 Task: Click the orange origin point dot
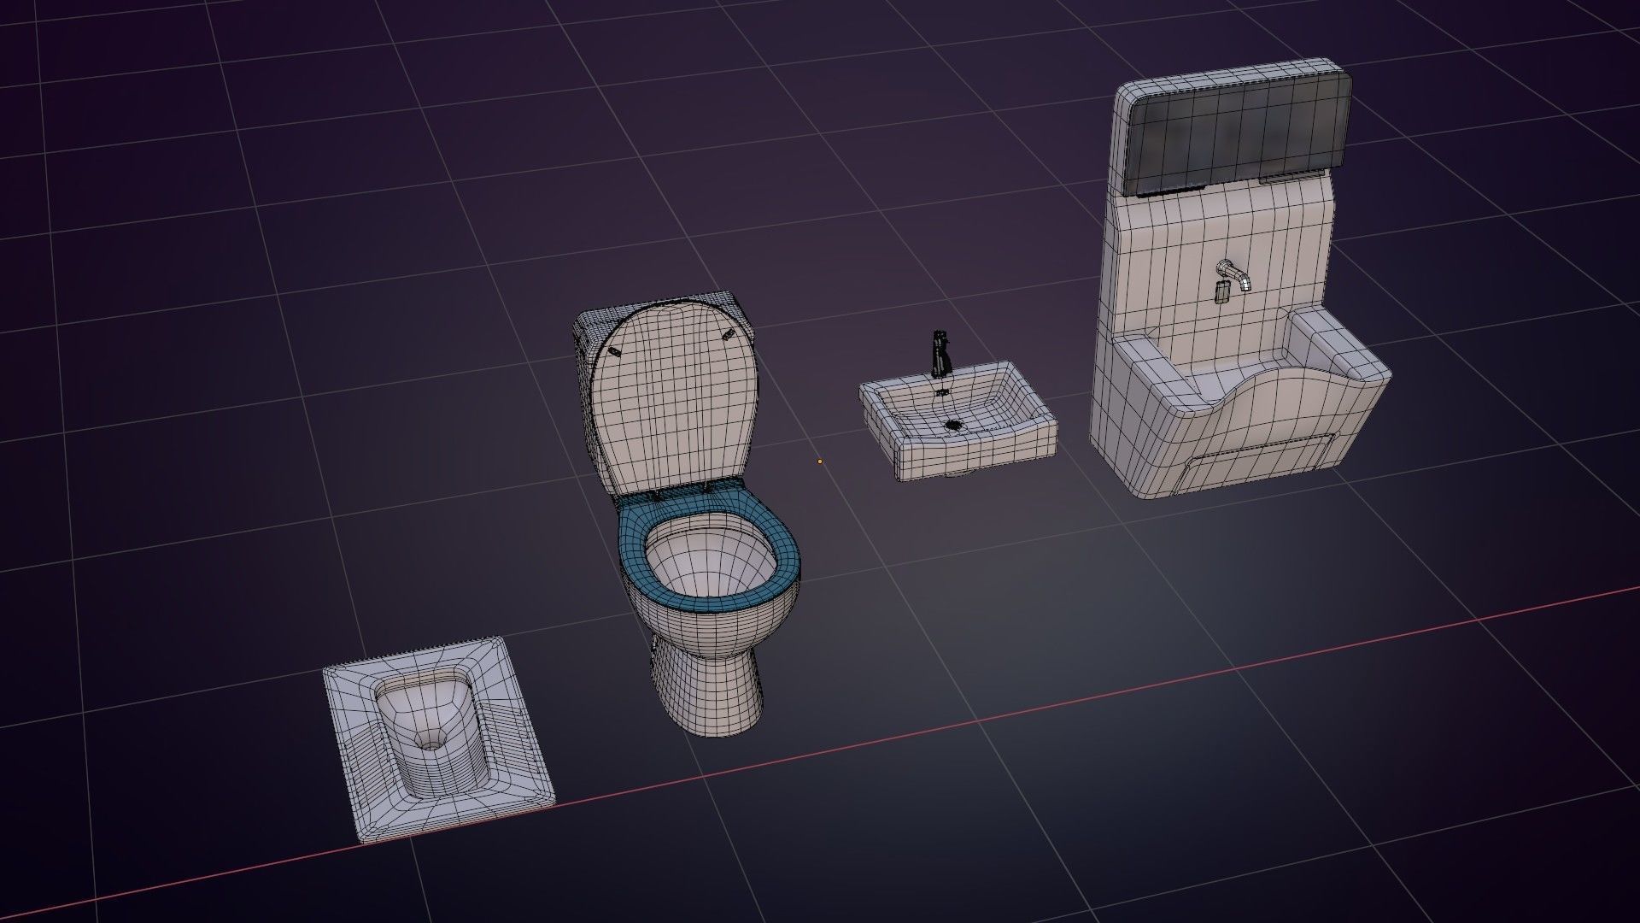[x=820, y=461]
